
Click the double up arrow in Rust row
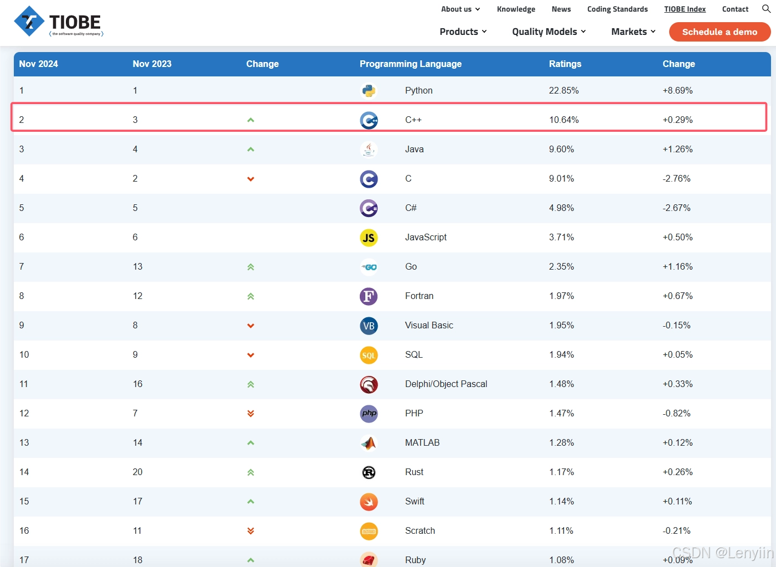[251, 472]
